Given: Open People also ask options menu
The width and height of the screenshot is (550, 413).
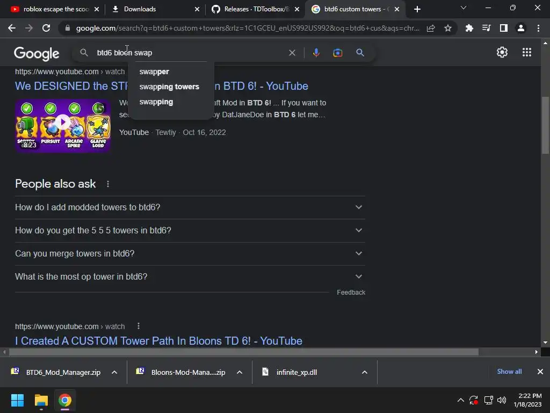Looking at the screenshot, I should (108, 184).
